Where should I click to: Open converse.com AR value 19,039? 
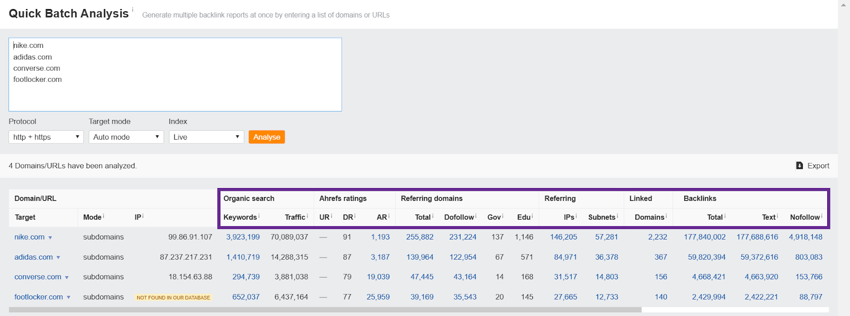[378, 277]
